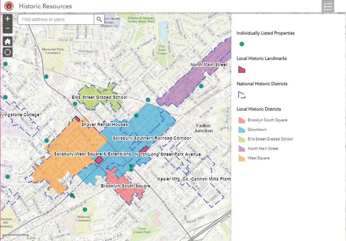Select 'Salisbury Southern Railroad Corridor' map label
Viewport: 346px width, 241px height.
pyautogui.click(x=152, y=138)
